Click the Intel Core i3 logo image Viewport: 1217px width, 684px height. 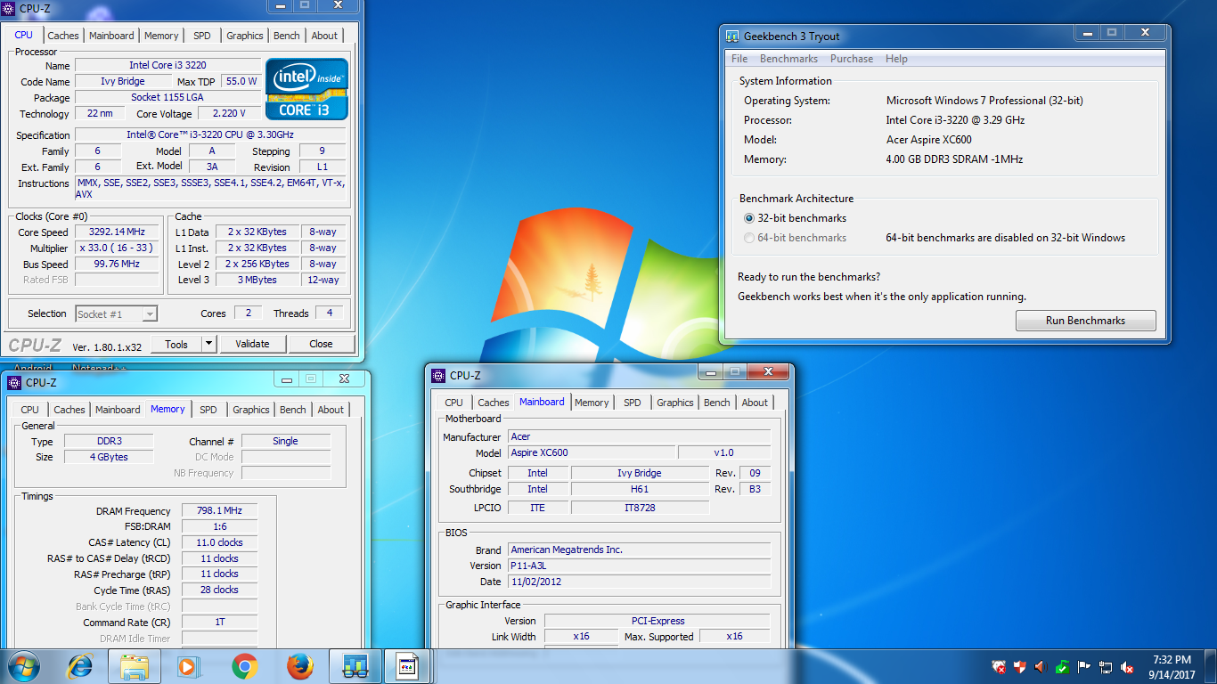click(306, 89)
